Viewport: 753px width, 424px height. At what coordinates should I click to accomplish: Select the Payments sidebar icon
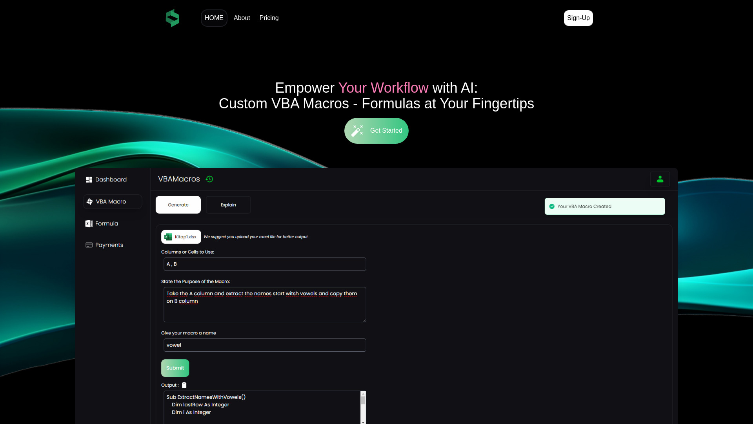tap(89, 244)
